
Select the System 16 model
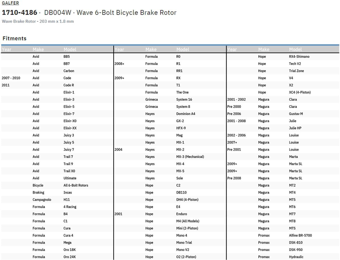click(x=184, y=99)
